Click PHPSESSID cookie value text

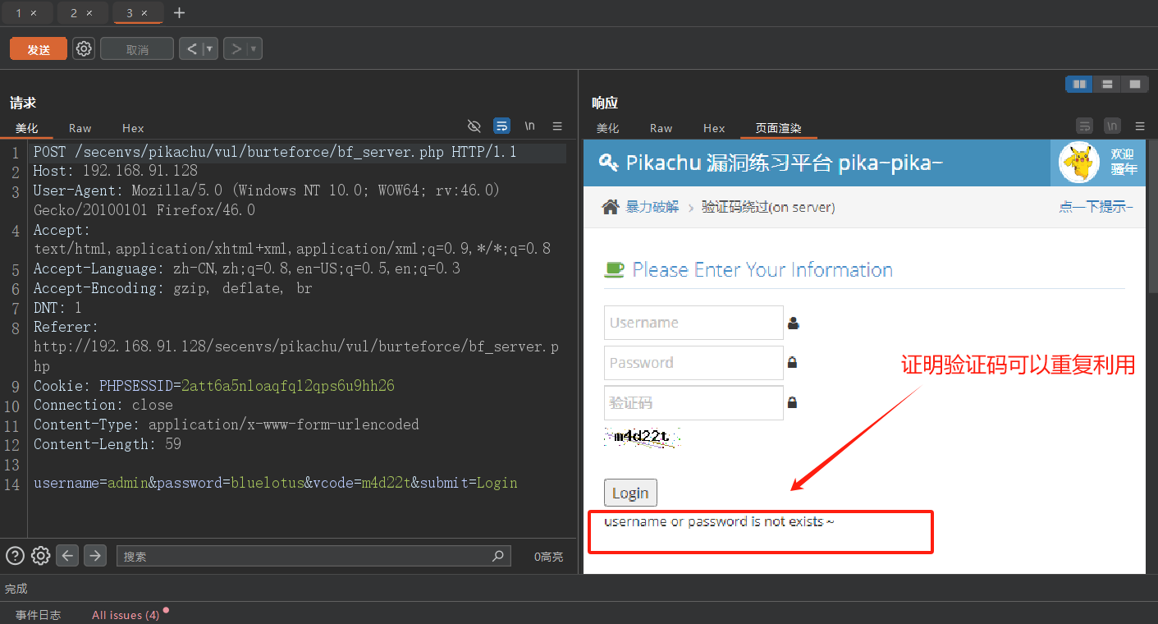[287, 385]
